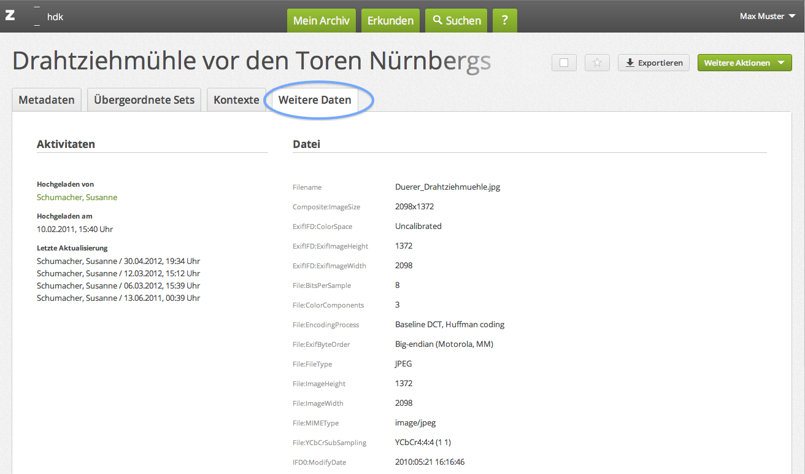The height and width of the screenshot is (474, 805).
Task: Click the filename Duerer_Drahtziehmuehle.jpg value
Action: (447, 187)
